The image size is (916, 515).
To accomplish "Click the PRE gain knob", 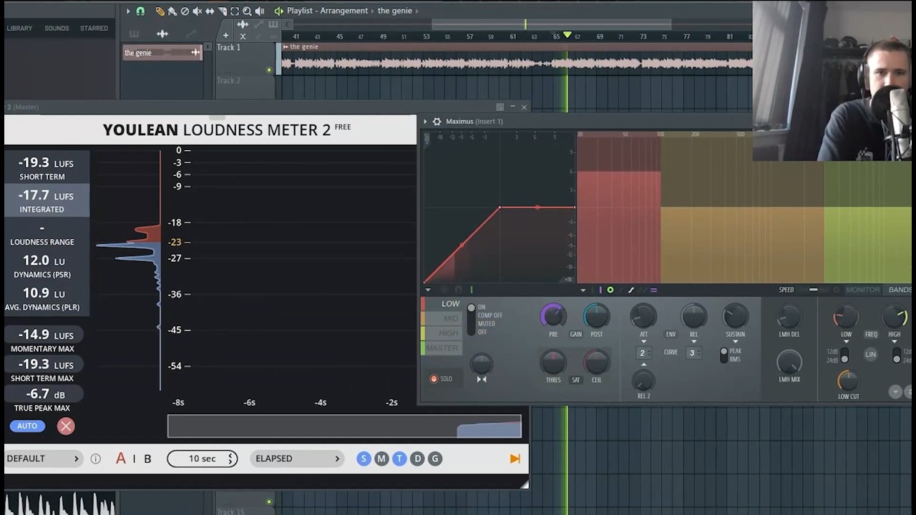I will coord(553,315).
